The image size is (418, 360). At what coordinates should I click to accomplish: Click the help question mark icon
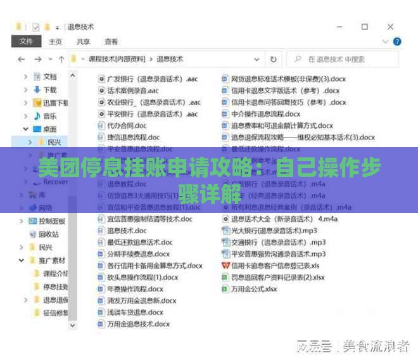pos(397,42)
